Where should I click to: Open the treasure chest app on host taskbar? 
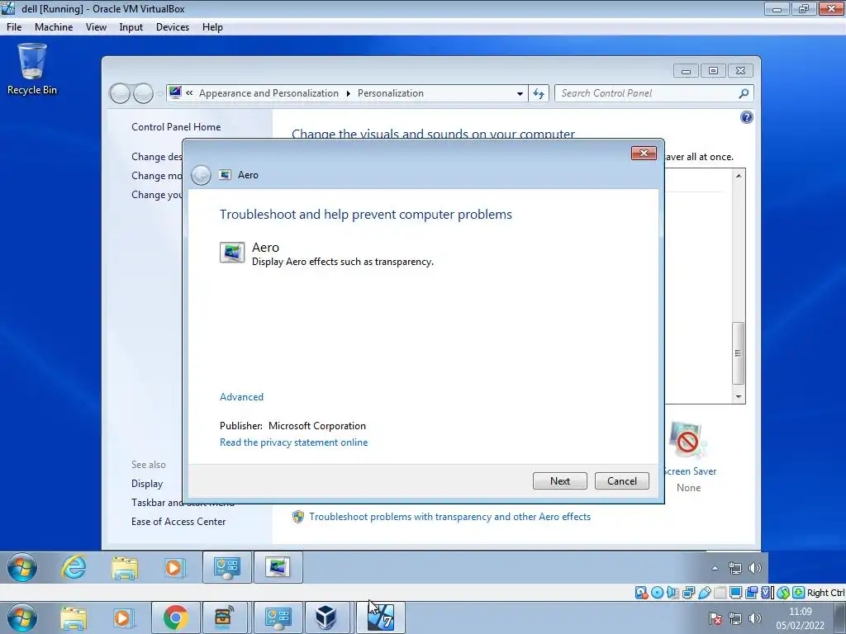[223, 617]
